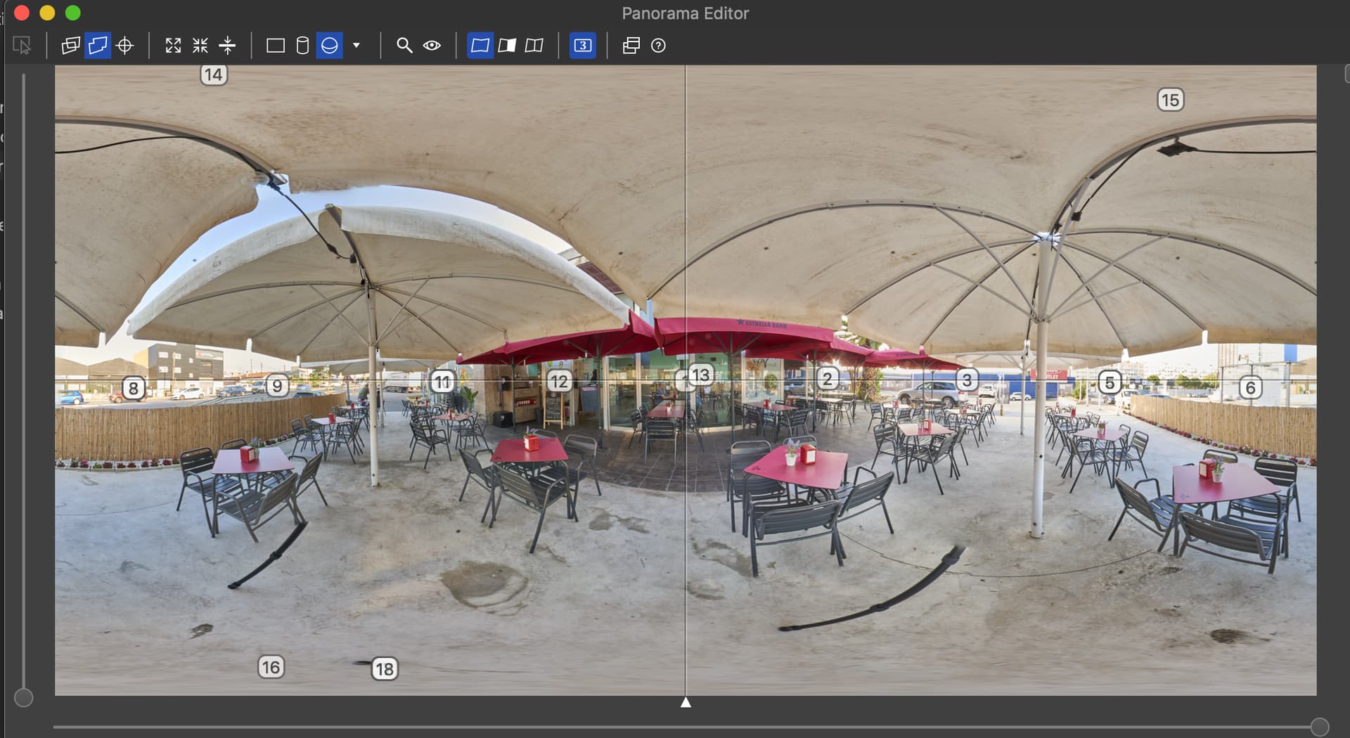Choose the rectilinear projection rectangle icon
The height and width of the screenshot is (738, 1350).
point(276,46)
